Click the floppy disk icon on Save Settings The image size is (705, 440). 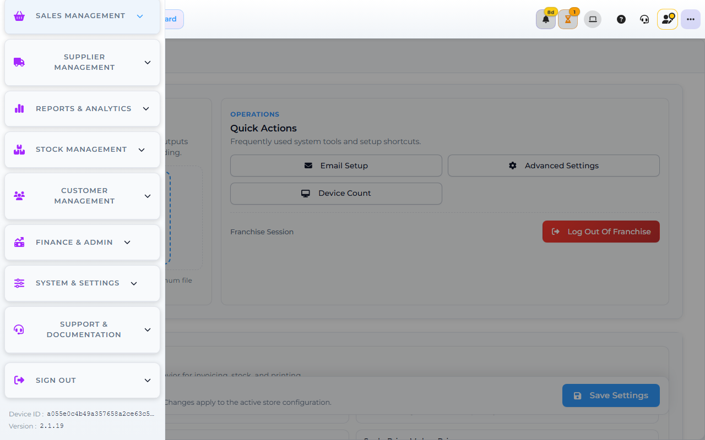[x=577, y=395]
